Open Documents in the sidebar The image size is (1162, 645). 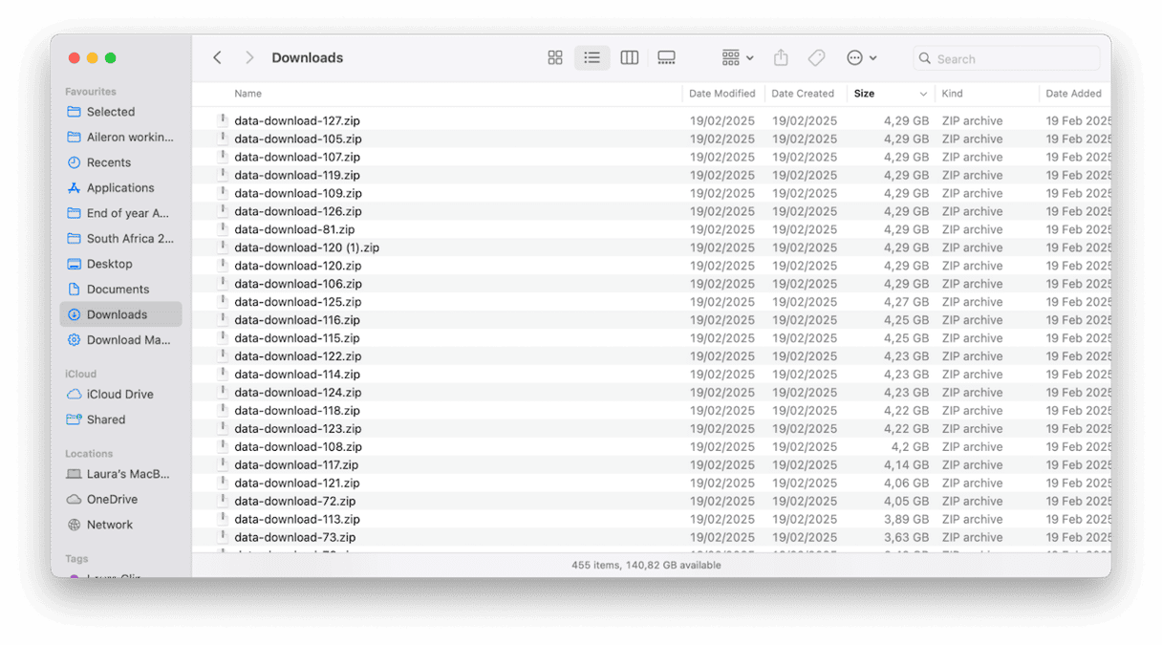coord(120,290)
